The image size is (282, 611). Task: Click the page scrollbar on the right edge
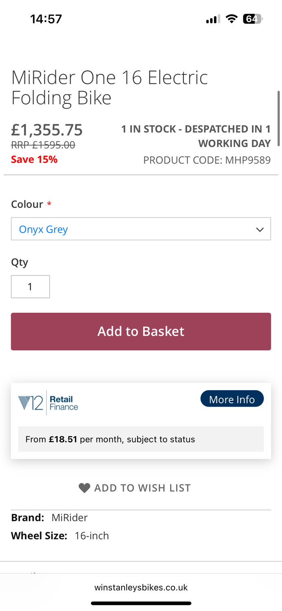(x=279, y=118)
